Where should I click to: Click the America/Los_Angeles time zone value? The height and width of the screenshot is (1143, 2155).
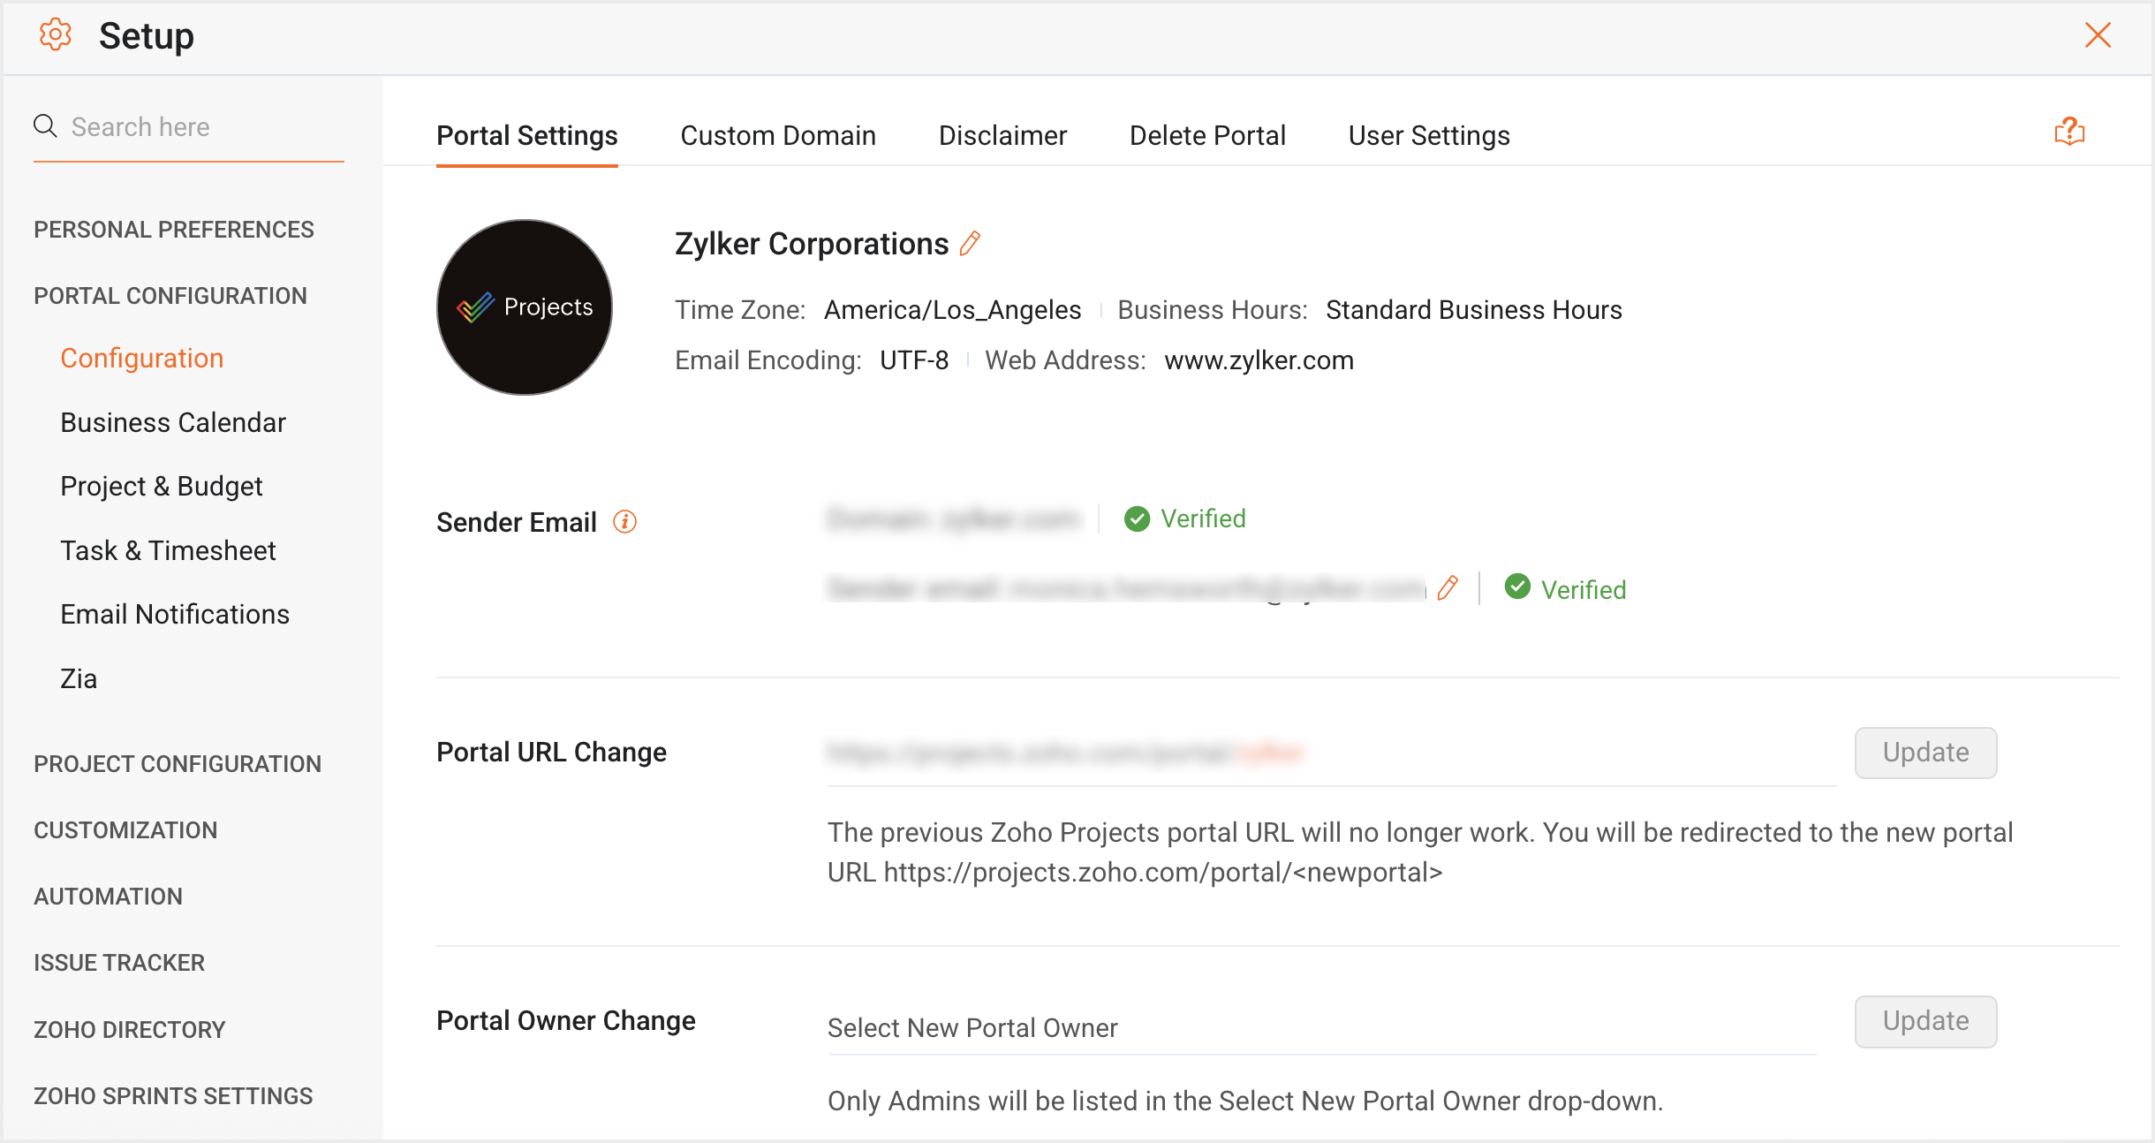click(952, 310)
